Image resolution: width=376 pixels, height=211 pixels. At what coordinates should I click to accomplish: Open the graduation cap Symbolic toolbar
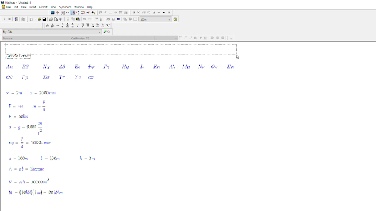pos(93,13)
